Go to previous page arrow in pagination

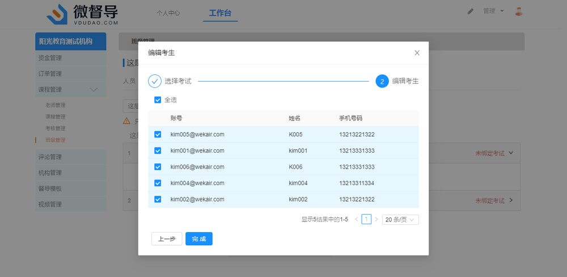(357, 220)
